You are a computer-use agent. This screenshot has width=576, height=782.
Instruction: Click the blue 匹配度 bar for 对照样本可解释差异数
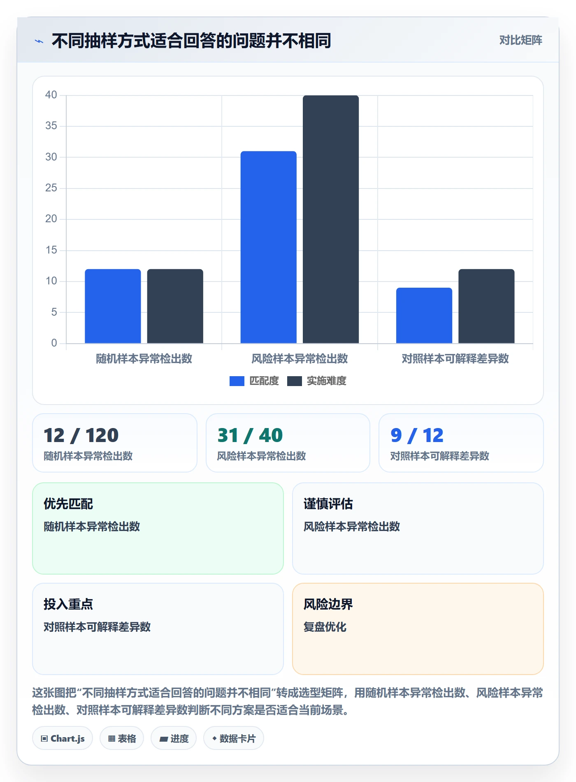point(424,316)
